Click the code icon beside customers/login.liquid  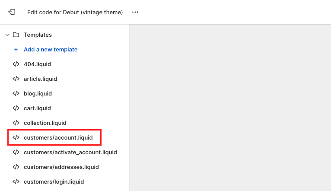tap(16, 181)
